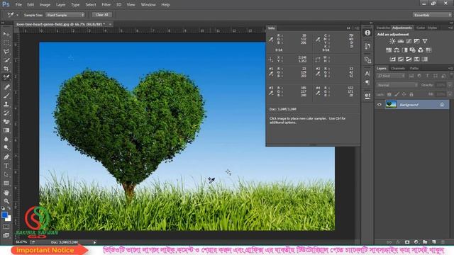Switch to the Channels tab

[397, 68]
